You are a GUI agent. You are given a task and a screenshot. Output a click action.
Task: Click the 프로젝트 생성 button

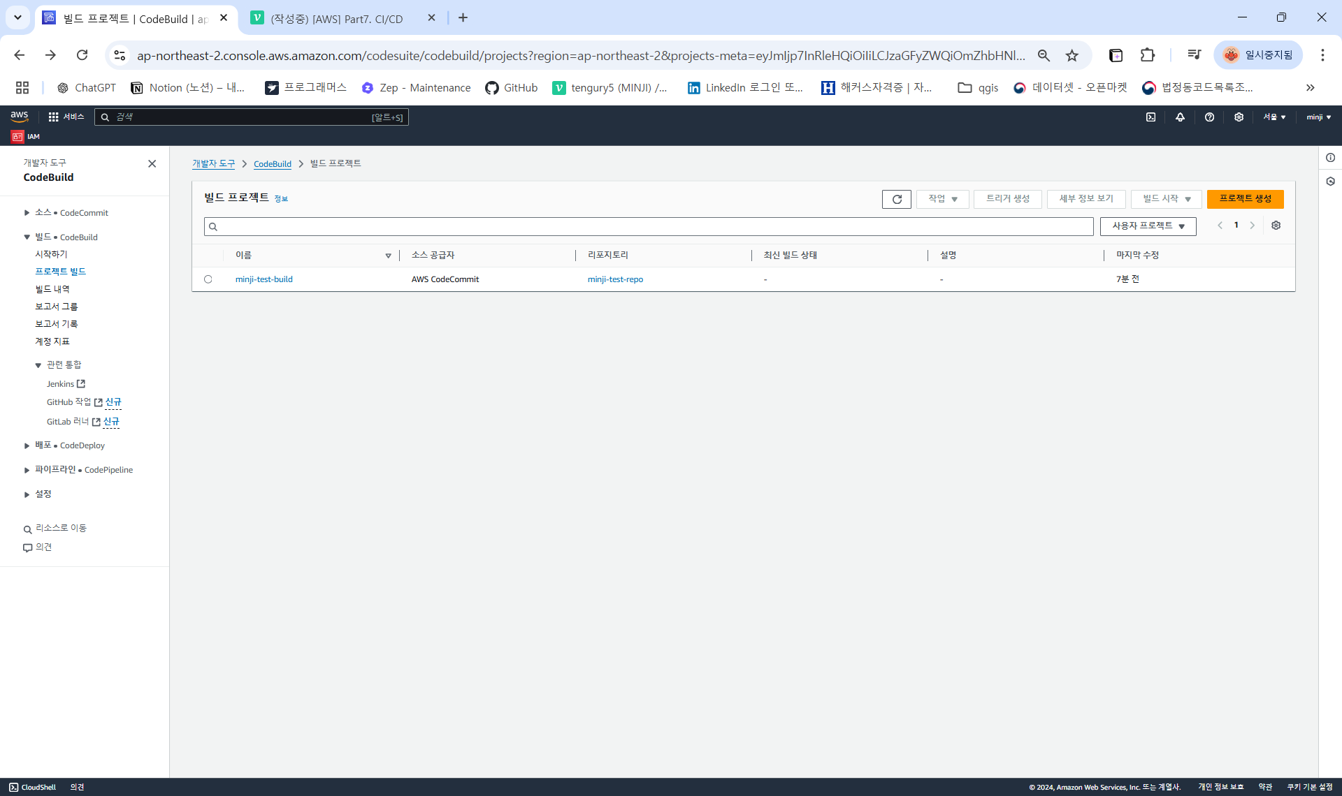pos(1245,199)
